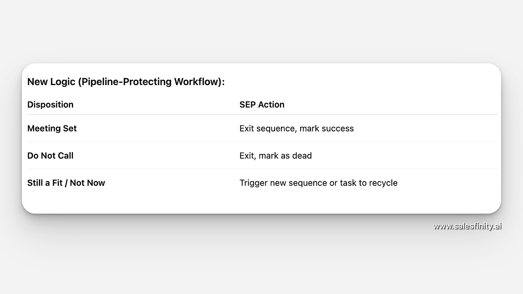Select the "Trigger new sequence or task to recycle" cell
This screenshot has width=523, height=294.
pos(319,183)
